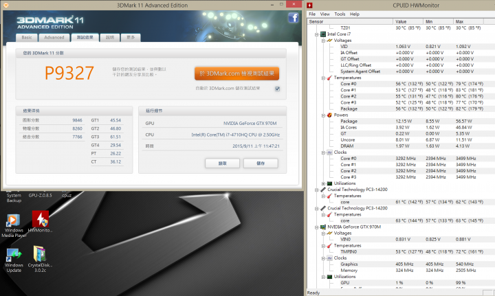Image resolution: width=495 pixels, height=296 pixels.
Task: Collapse first Crucial Technology PC3-14200 node
Action: [317, 190]
